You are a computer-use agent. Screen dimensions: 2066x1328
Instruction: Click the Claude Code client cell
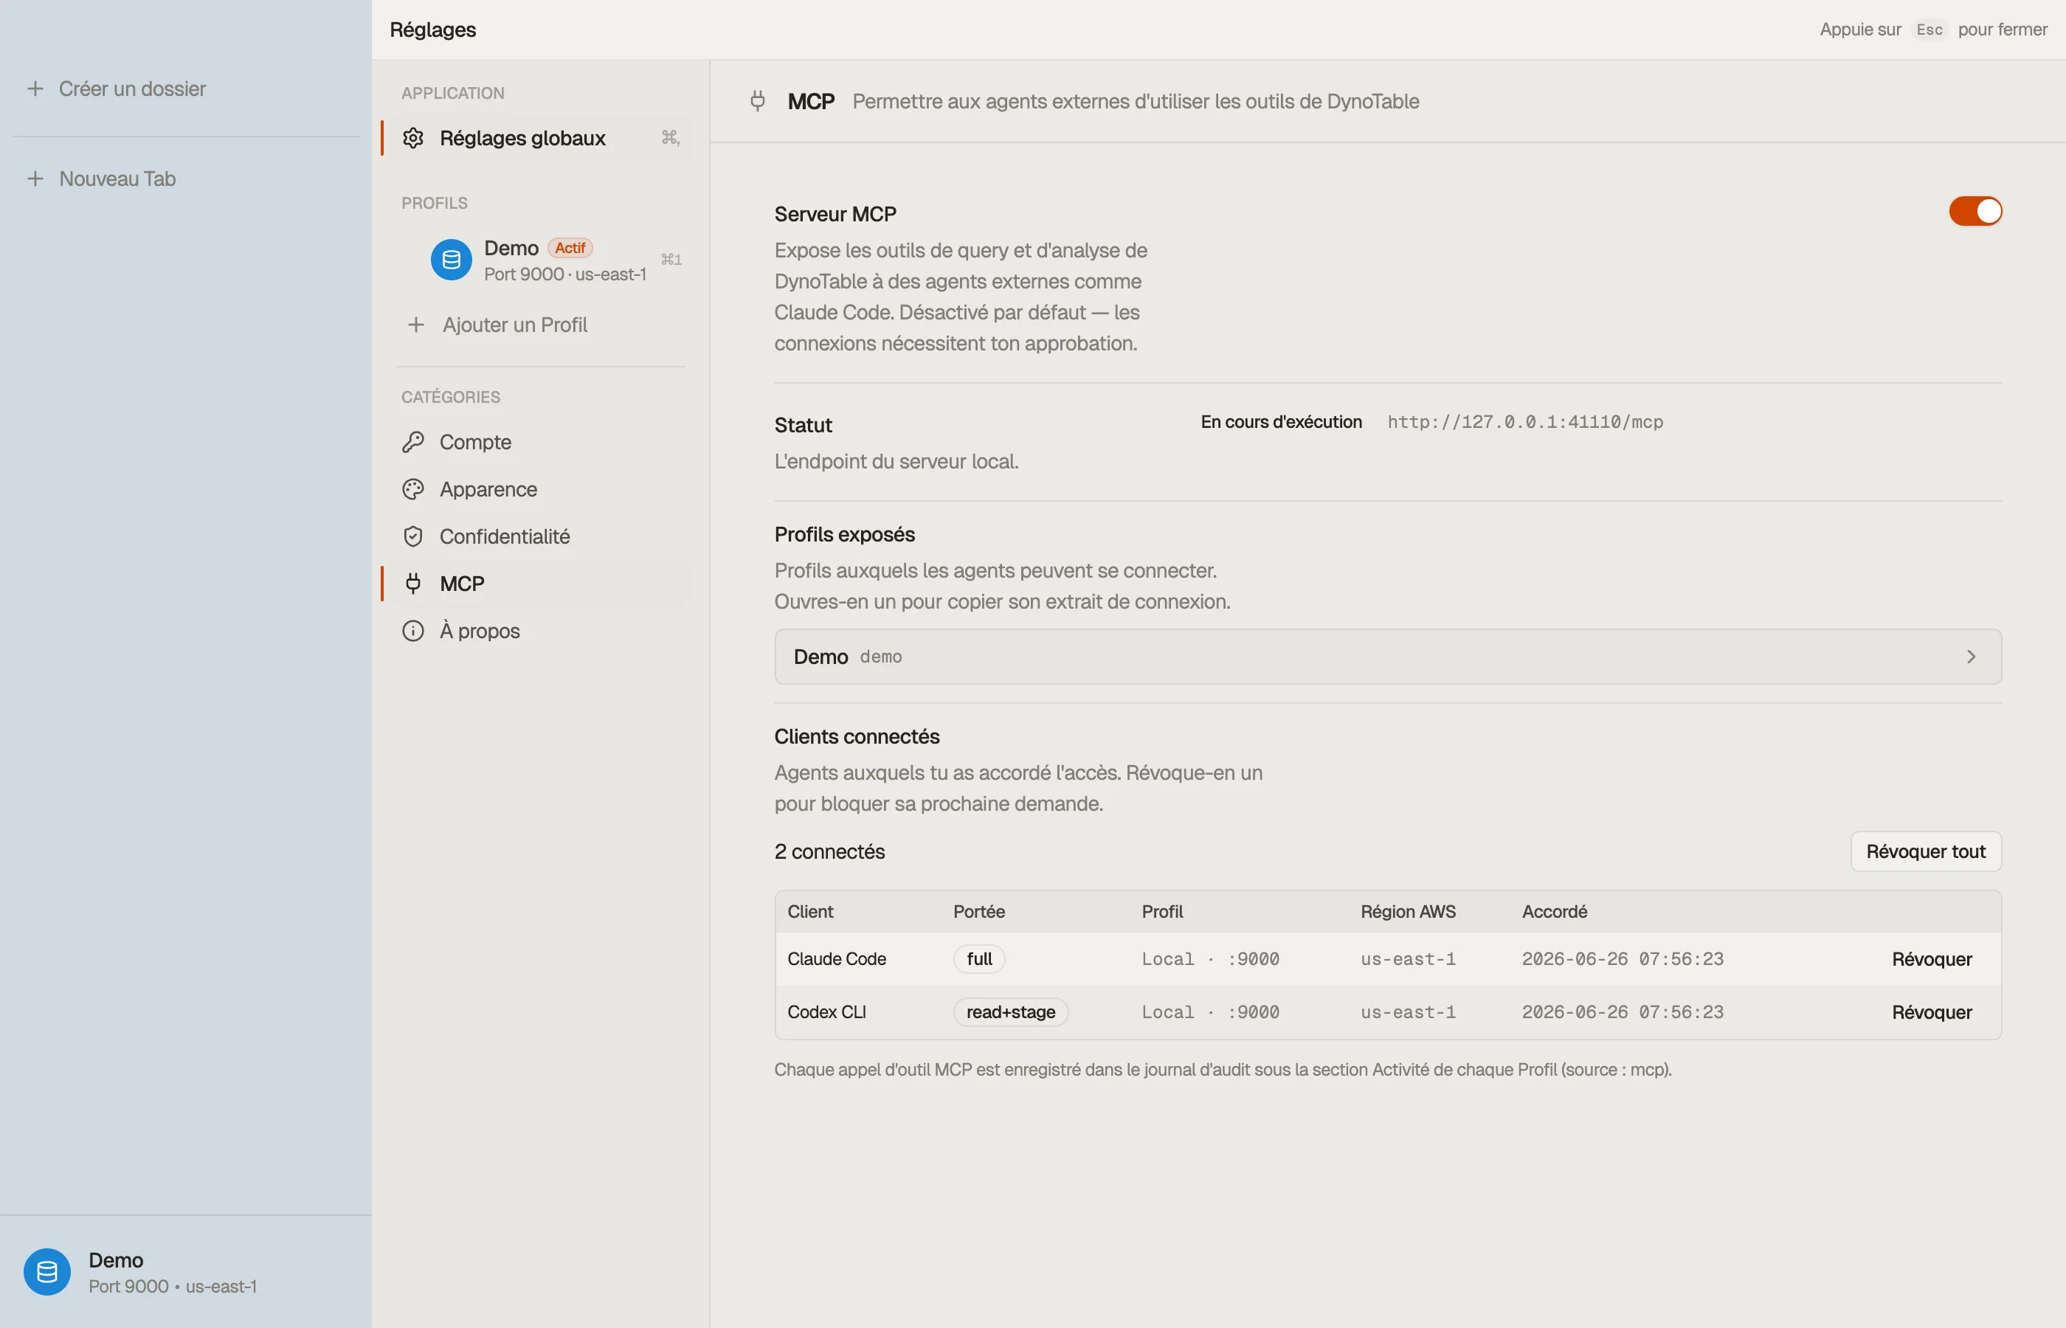(x=837, y=960)
